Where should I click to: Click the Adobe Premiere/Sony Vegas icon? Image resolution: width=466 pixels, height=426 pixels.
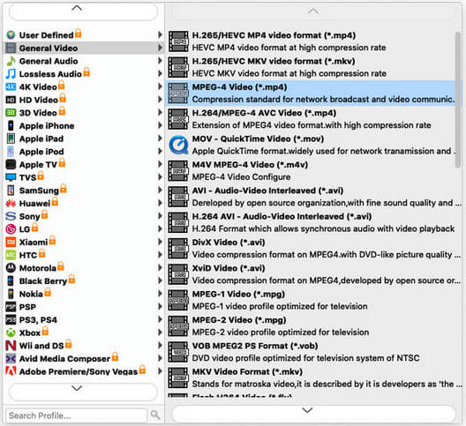[11, 371]
